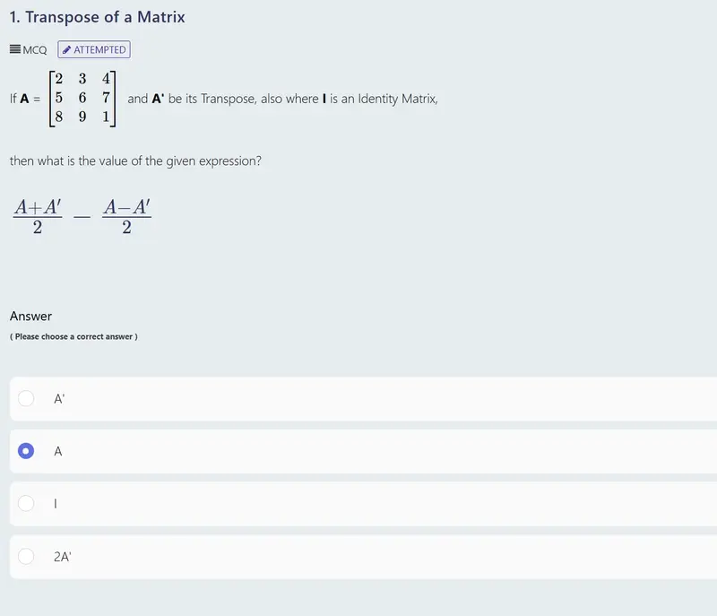Click the 'Identity Matrix' sentence text
Screen dimensions: 717x616
(x=282, y=99)
